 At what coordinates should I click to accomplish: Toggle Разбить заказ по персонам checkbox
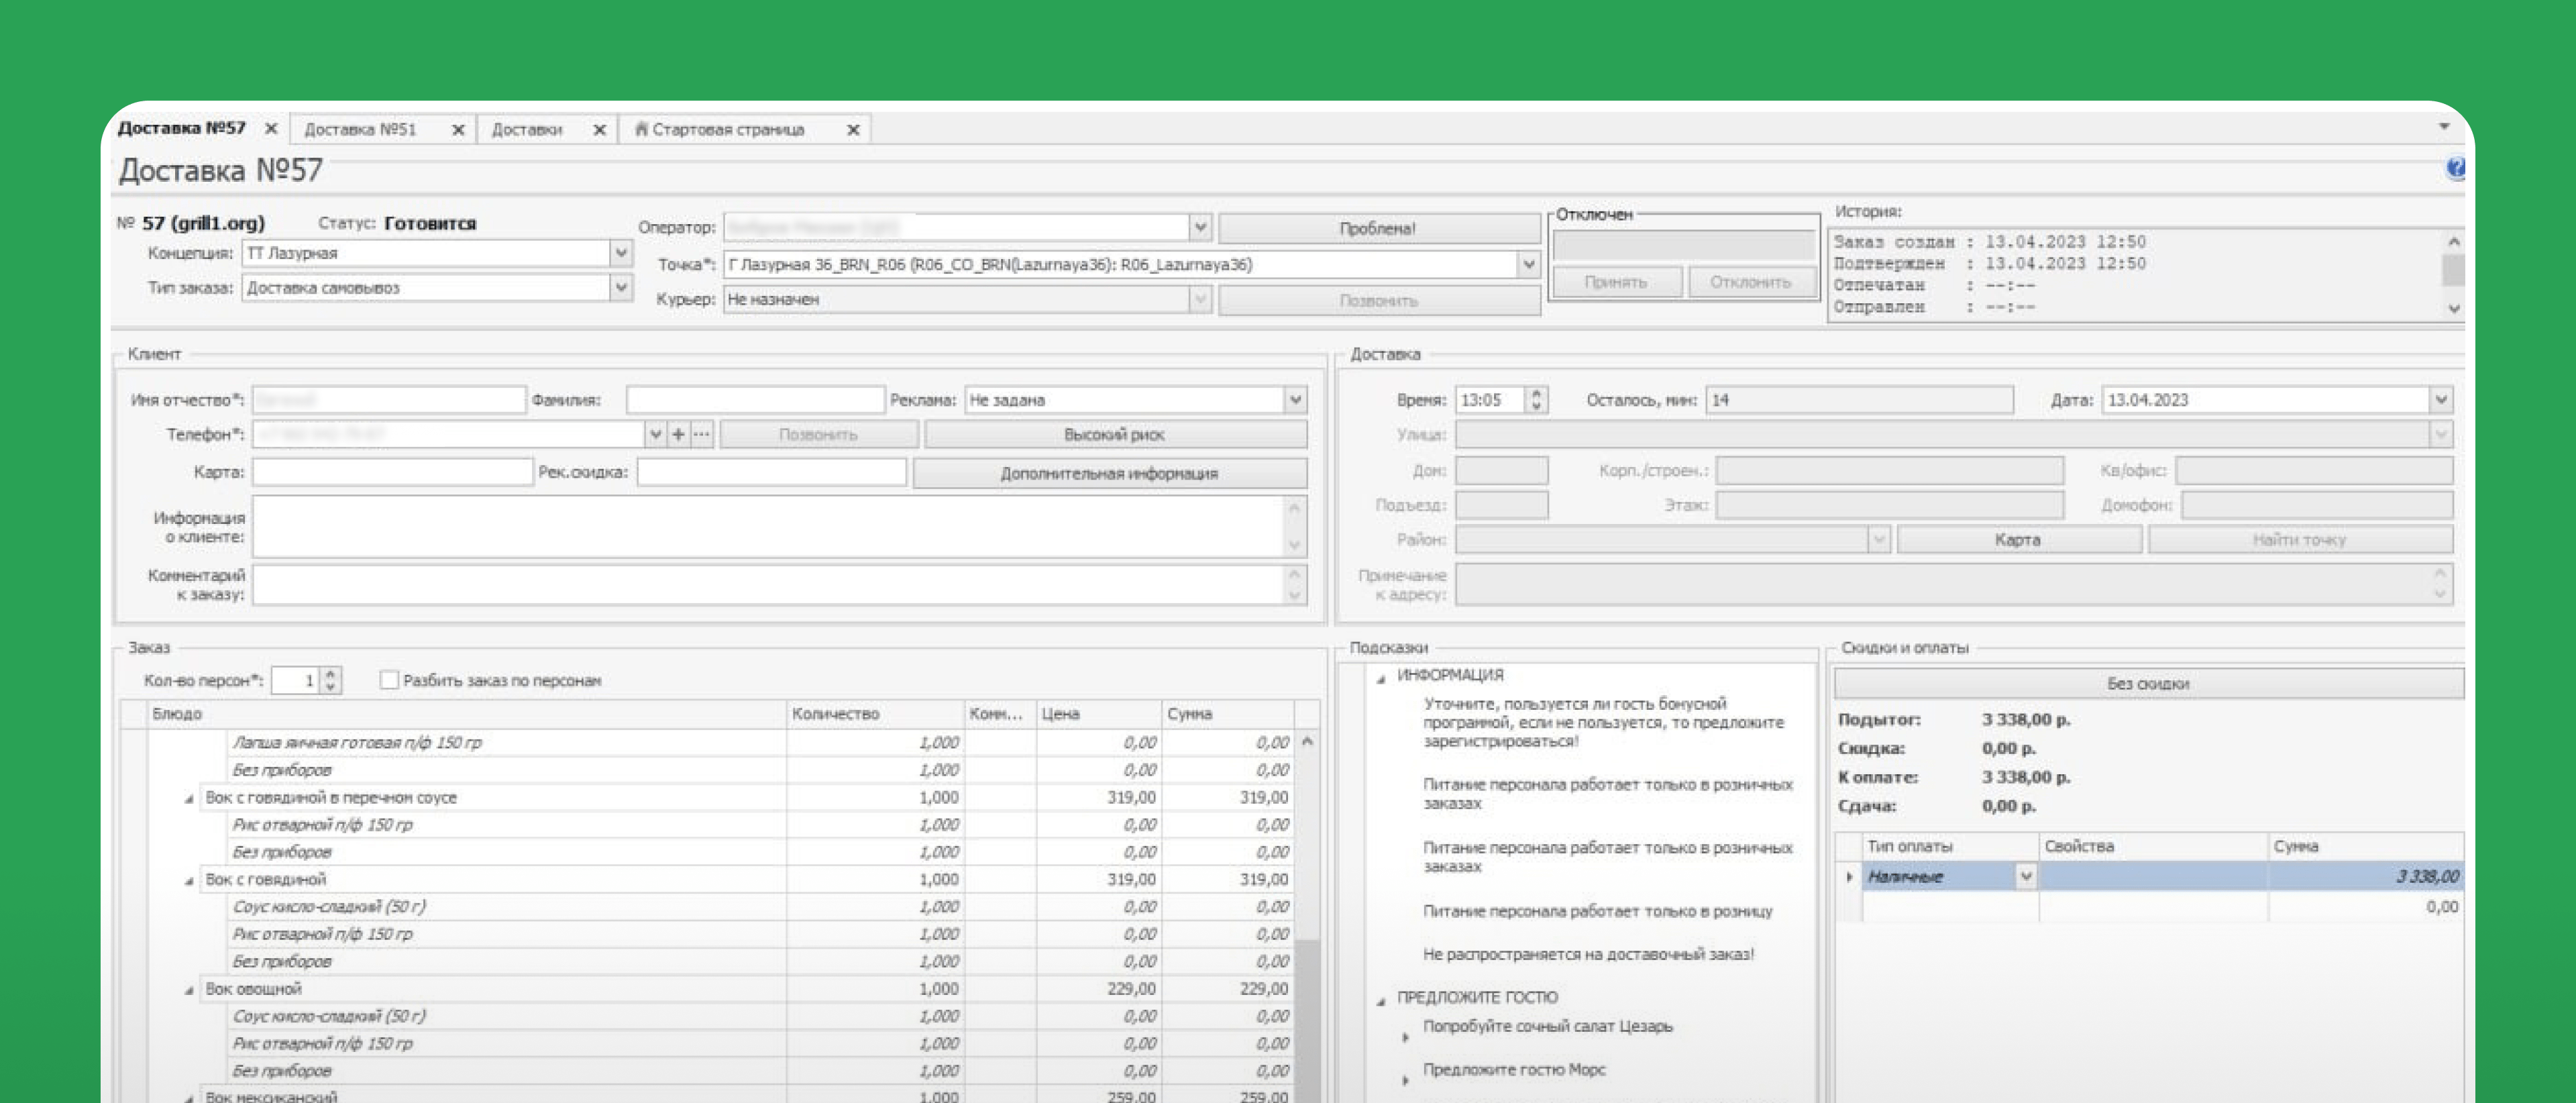point(389,680)
